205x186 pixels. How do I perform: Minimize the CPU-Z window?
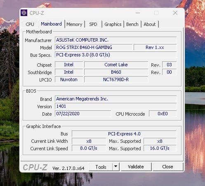[138, 13]
